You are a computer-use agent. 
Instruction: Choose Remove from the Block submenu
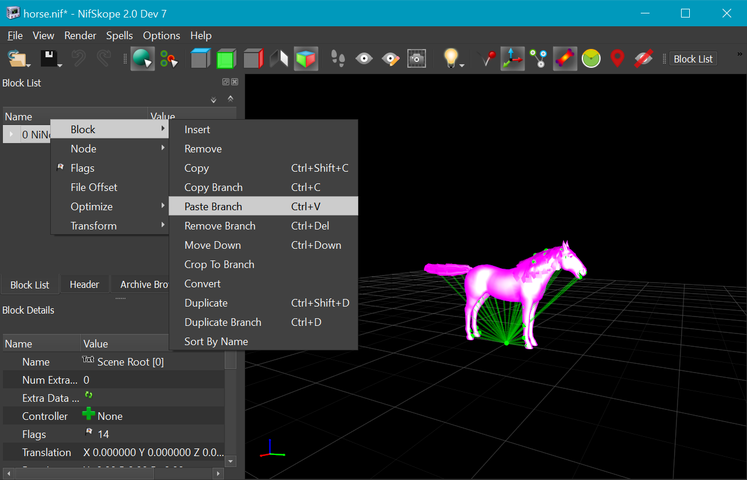[263, 149]
